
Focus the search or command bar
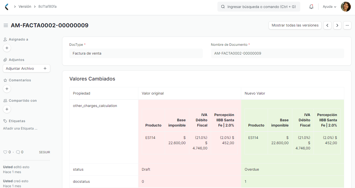[259, 7]
